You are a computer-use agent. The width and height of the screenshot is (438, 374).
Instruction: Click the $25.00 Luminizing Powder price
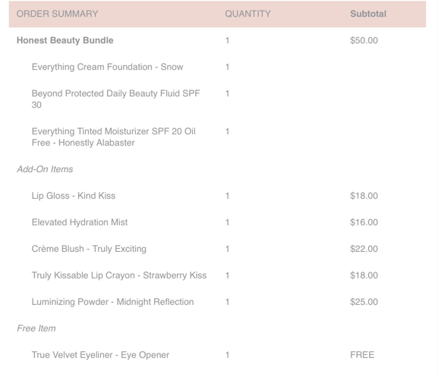[364, 302]
